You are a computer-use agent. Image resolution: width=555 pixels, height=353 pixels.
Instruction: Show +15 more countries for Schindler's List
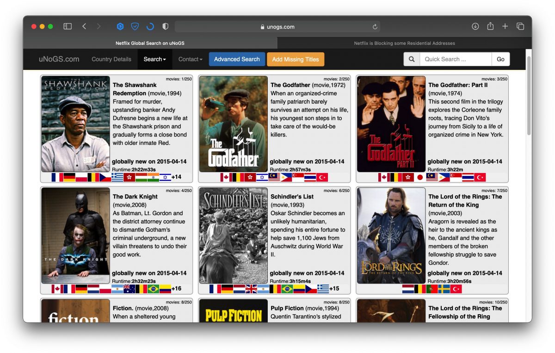pos(334,289)
